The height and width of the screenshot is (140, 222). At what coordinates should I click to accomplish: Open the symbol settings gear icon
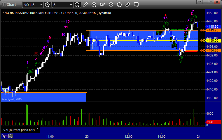[48, 5]
